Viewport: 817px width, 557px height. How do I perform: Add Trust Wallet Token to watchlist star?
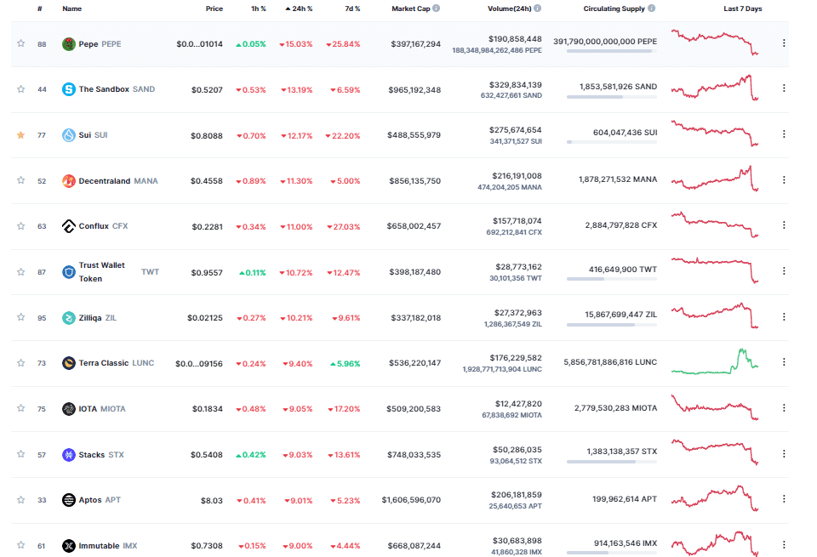20,272
